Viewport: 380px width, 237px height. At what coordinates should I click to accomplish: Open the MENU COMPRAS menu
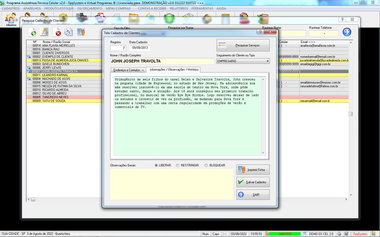pyautogui.click(x=118, y=9)
